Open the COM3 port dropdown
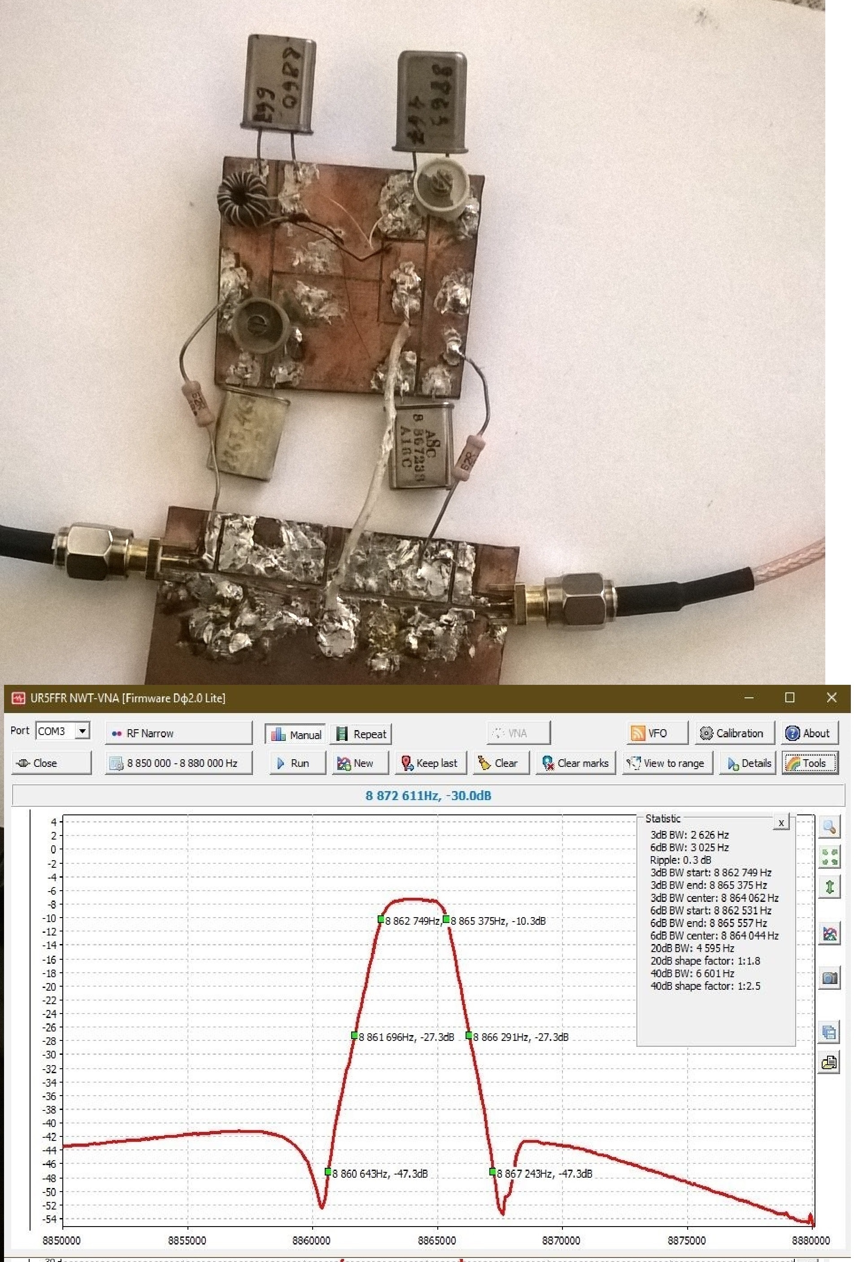854x1262 pixels. (x=82, y=731)
